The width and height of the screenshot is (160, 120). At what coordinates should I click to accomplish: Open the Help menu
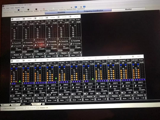point(23,7)
